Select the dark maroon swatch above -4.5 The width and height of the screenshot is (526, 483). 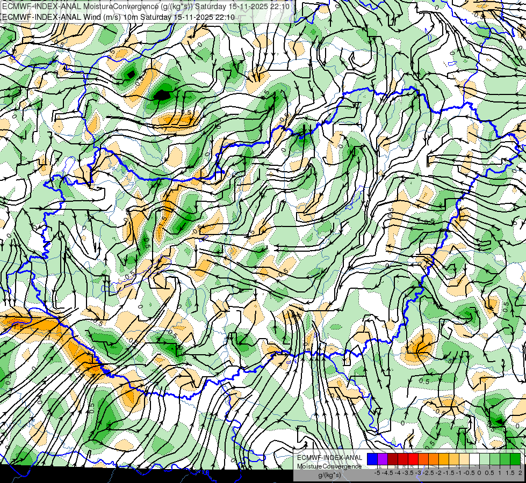pyautogui.click(x=393, y=459)
